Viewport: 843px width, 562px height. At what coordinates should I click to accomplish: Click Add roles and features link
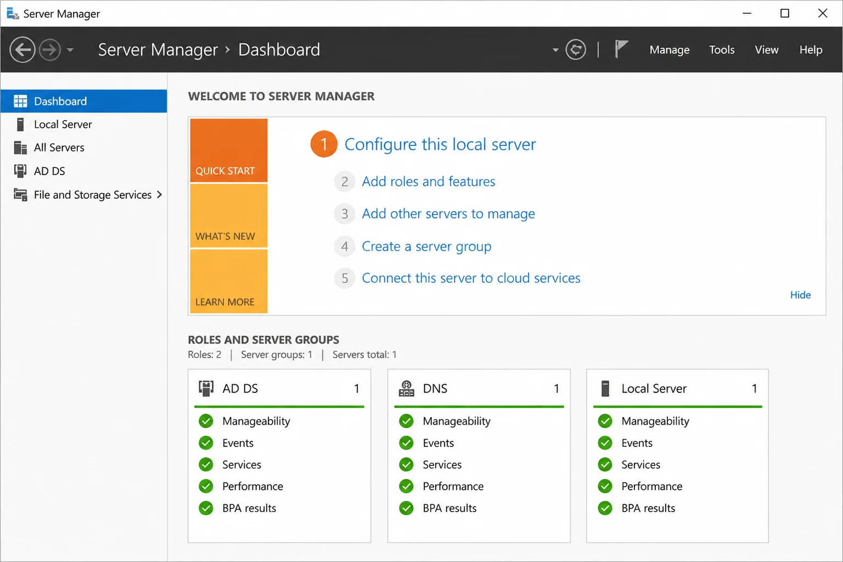coord(429,182)
